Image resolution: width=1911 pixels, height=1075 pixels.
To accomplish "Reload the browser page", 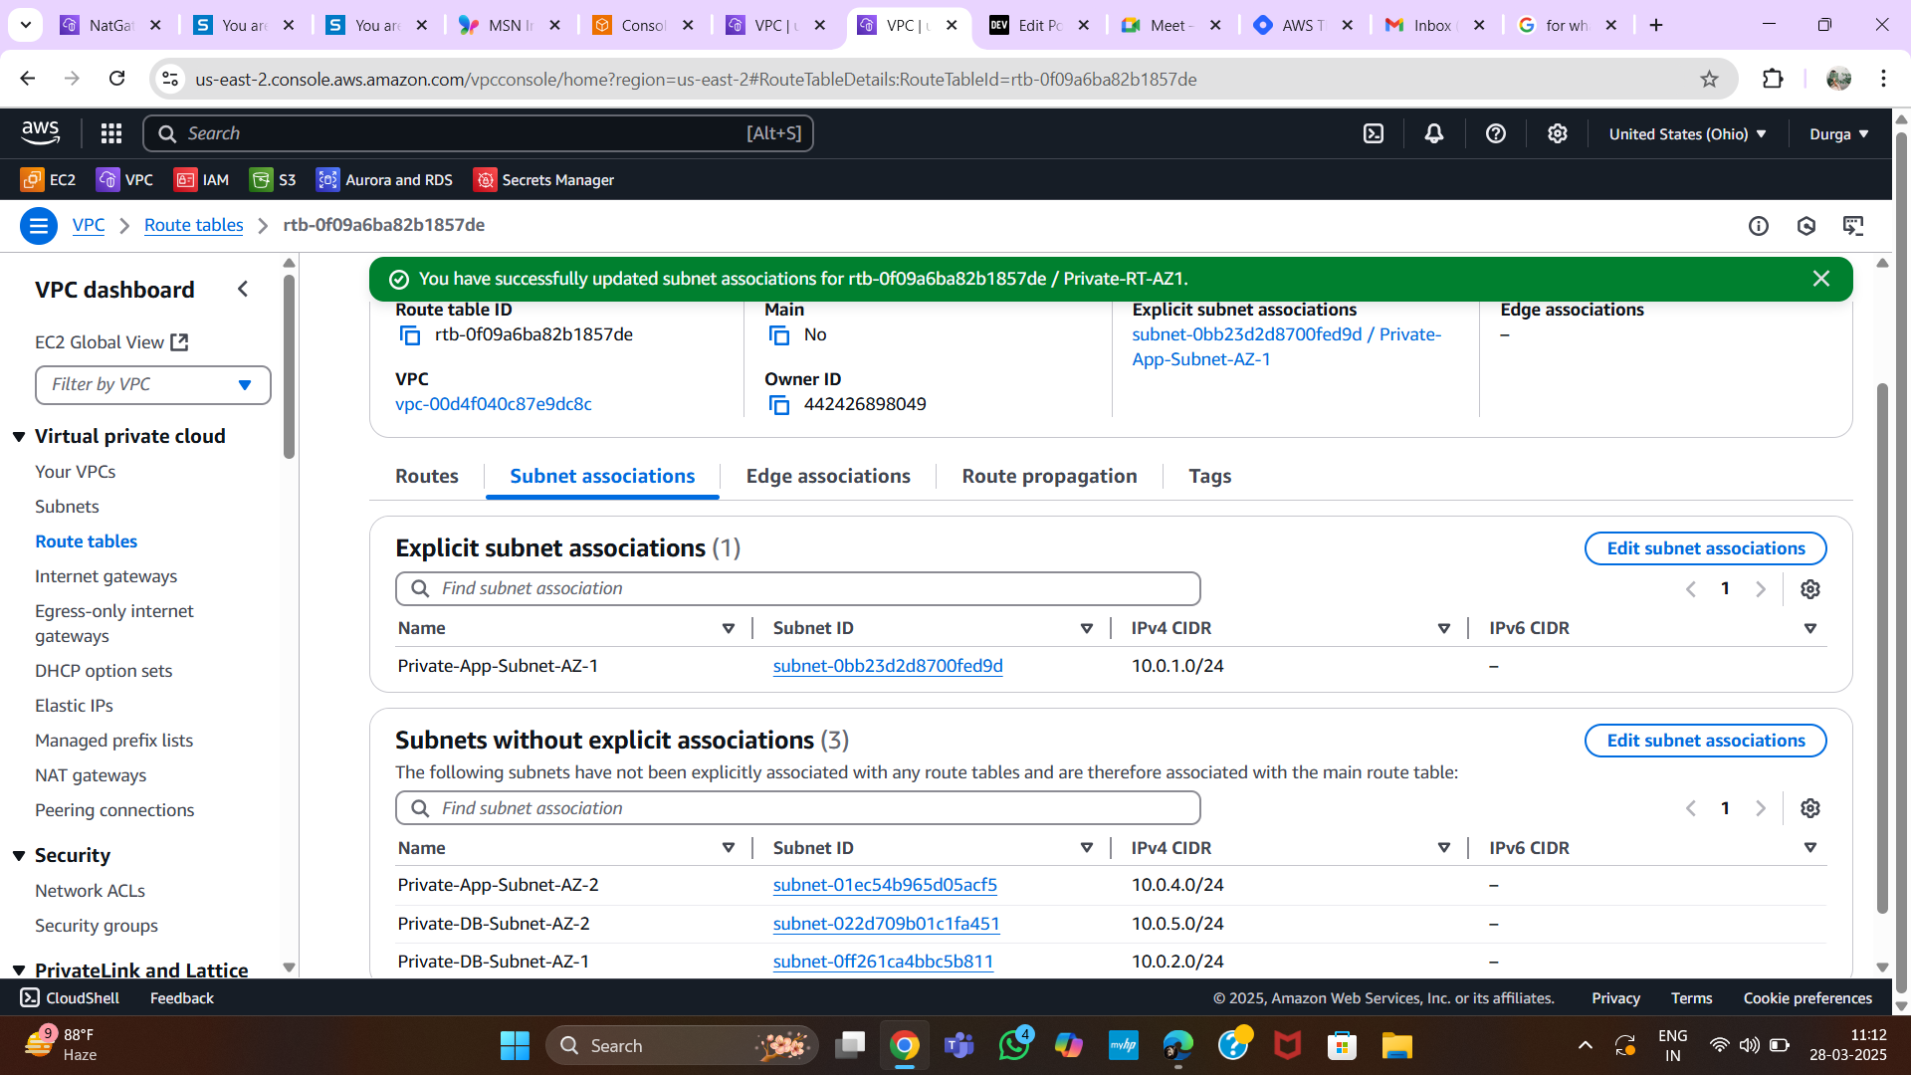I will (116, 79).
